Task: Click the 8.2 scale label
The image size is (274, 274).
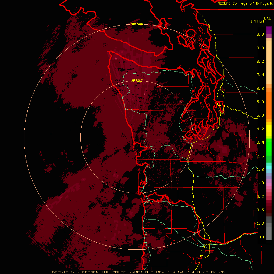Action: click(260, 61)
